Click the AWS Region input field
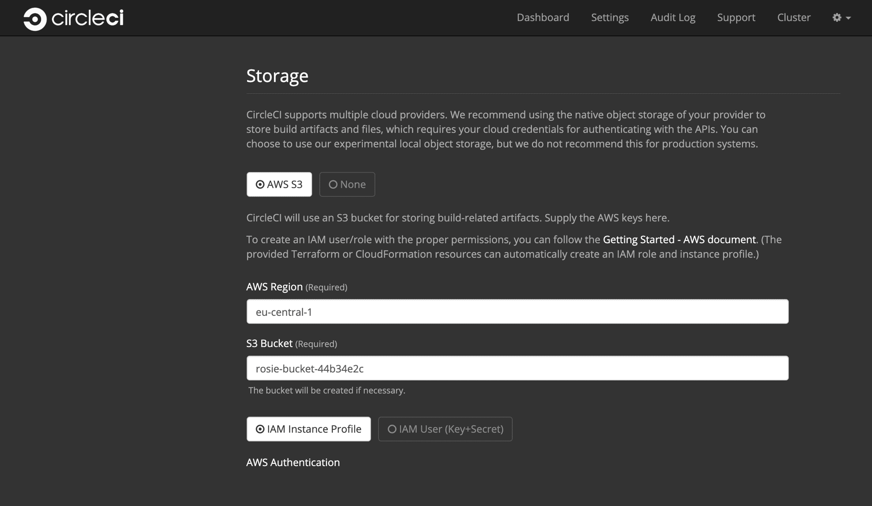 [x=517, y=311]
